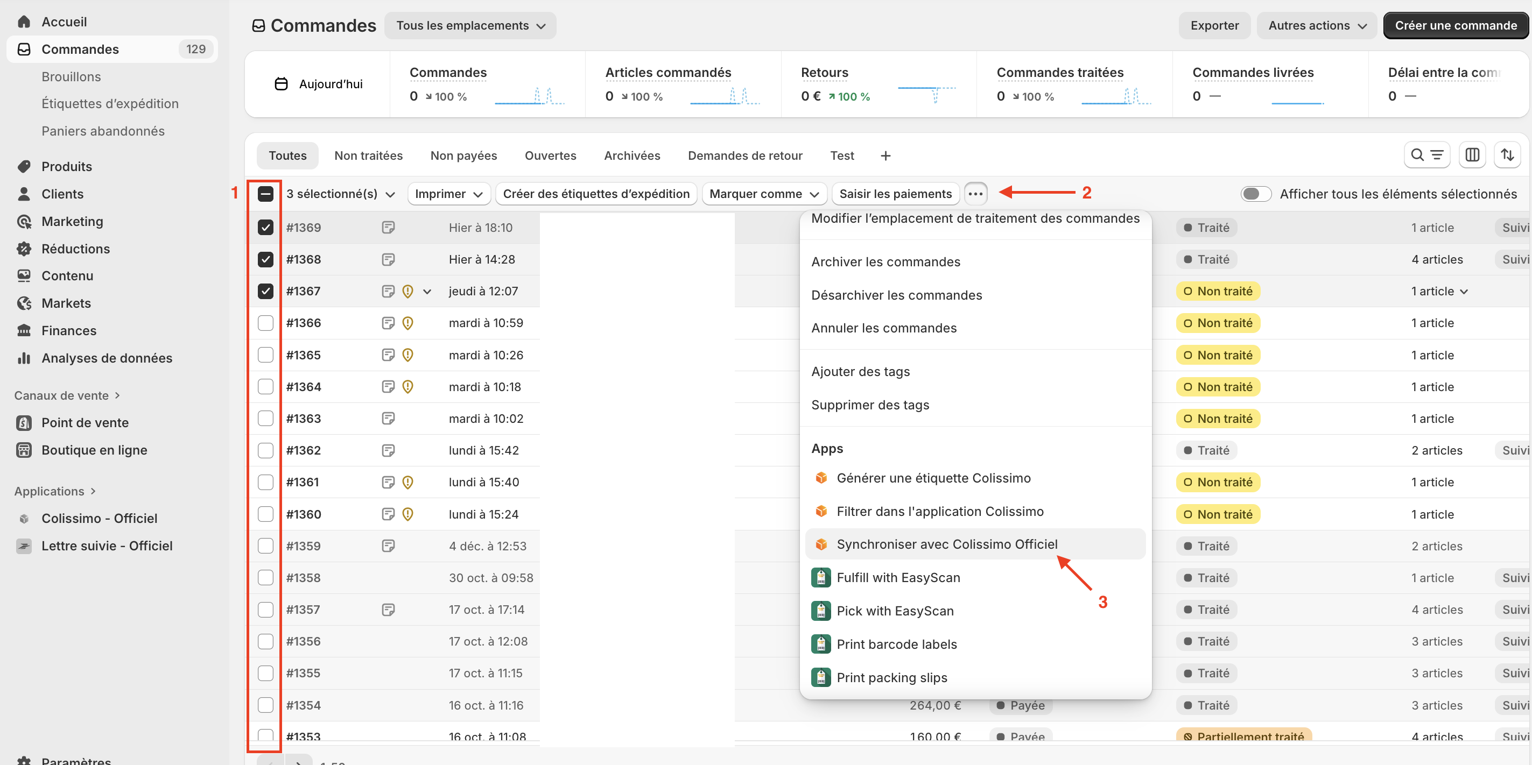Click the three-dots more actions button
The height and width of the screenshot is (765, 1532).
point(975,194)
